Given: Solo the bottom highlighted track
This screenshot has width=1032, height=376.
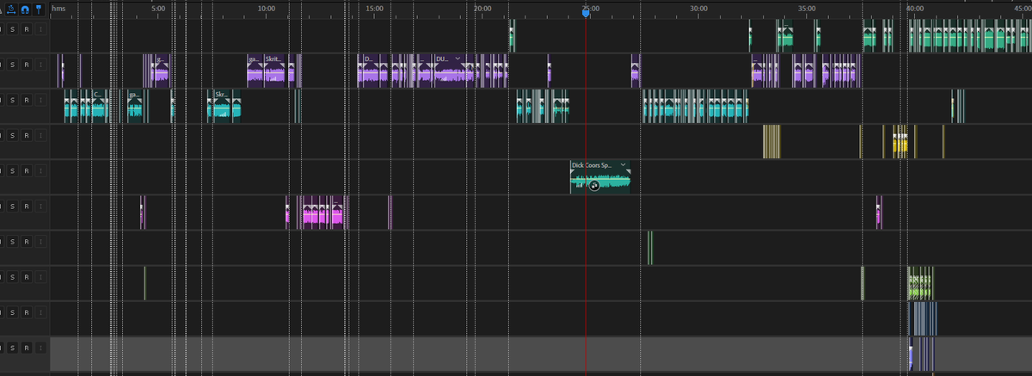Looking at the screenshot, I should (x=12, y=347).
